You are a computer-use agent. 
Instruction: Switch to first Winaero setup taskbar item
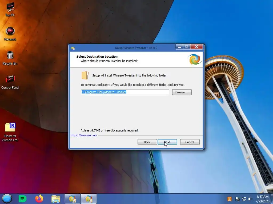tap(72, 199)
